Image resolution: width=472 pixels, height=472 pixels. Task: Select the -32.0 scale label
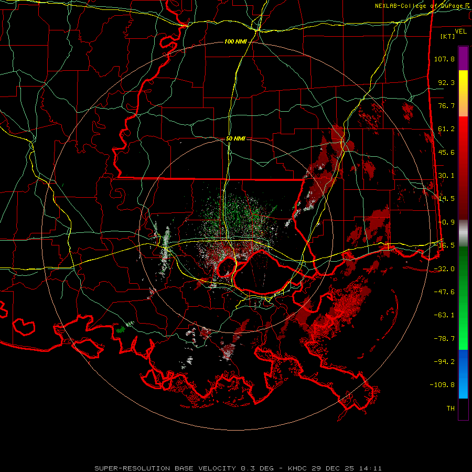click(x=444, y=269)
